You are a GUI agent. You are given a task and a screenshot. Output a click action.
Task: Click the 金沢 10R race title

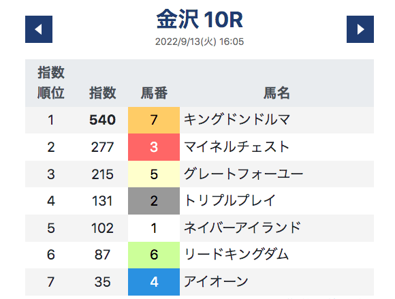(200, 19)
